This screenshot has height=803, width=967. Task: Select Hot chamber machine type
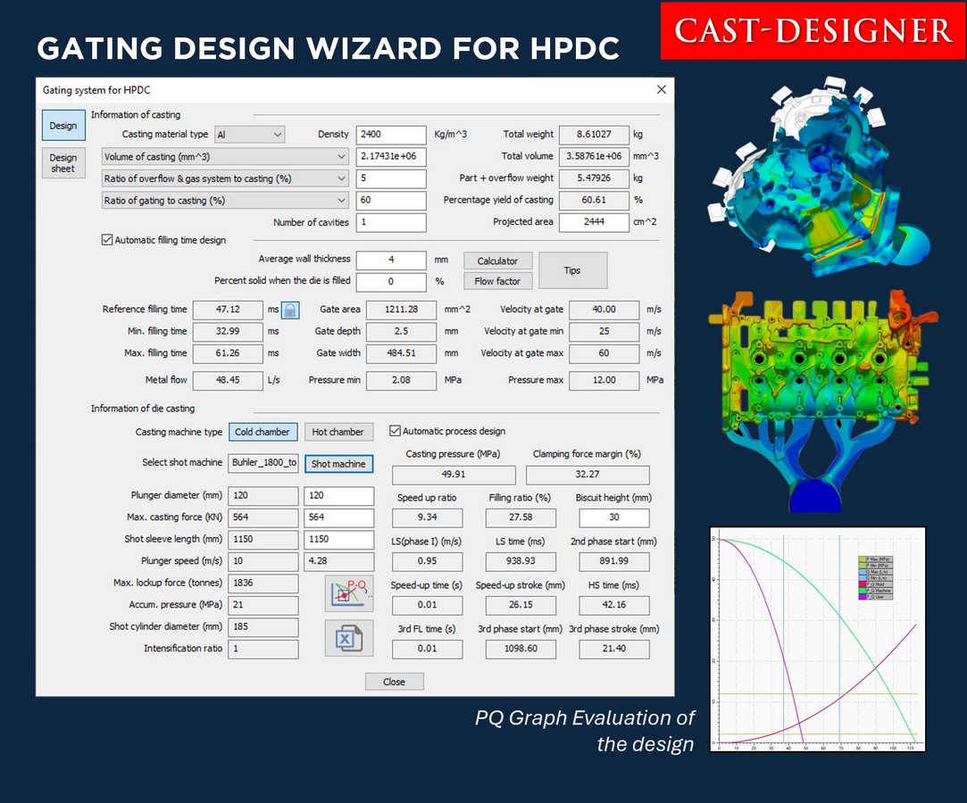338,432
